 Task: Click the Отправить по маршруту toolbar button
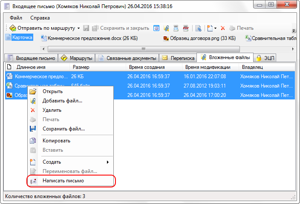coord(42,28)
